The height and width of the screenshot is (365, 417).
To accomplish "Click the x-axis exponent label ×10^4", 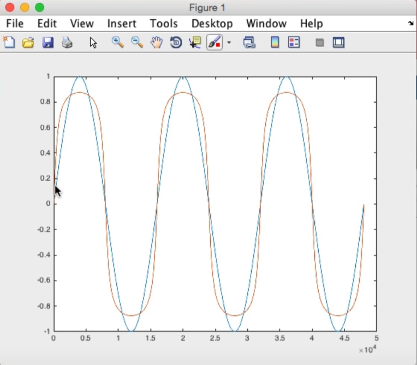I will pos(367,349).
